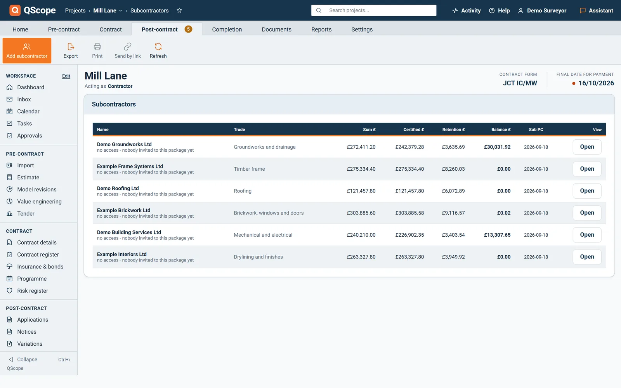Click the QScope logo
621x388 pixels.
33,10
